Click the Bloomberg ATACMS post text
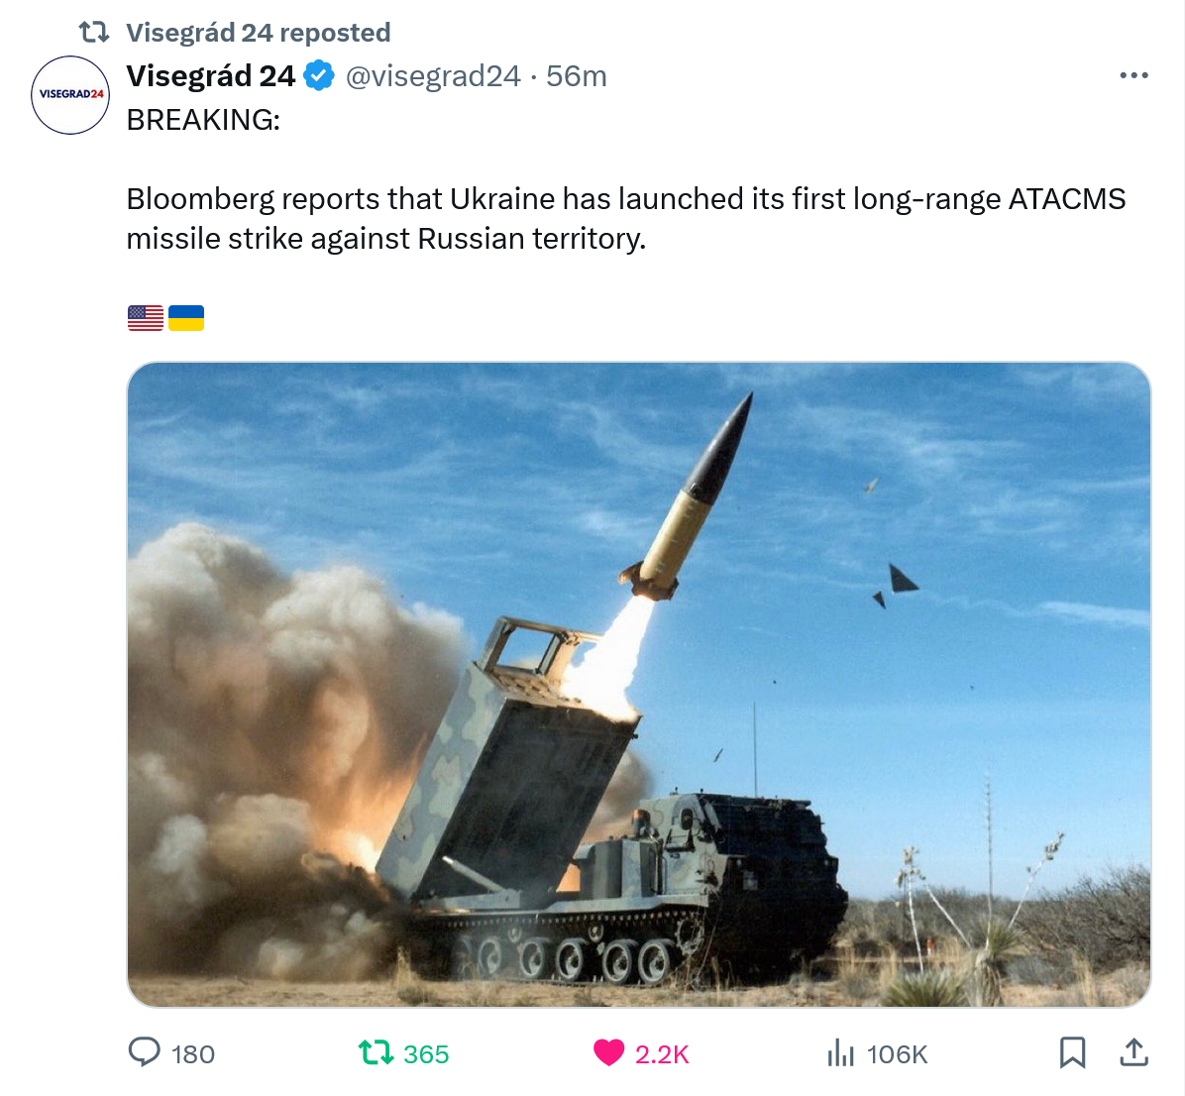This screenshot has height=1096, width=1185. [x=625, y=218]
